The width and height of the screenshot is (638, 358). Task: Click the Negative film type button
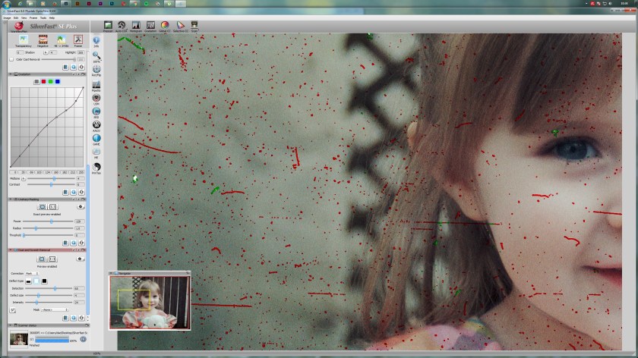41,40
